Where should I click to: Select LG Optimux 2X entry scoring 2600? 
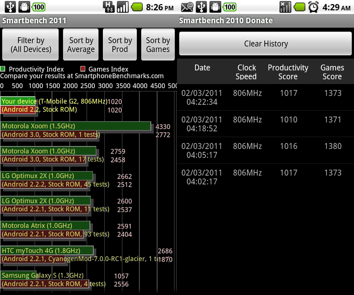(x=46, y=201)
